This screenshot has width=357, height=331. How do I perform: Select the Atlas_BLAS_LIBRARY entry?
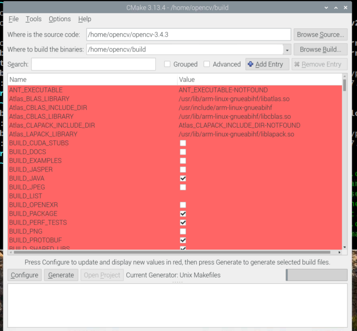coord(39,99)
